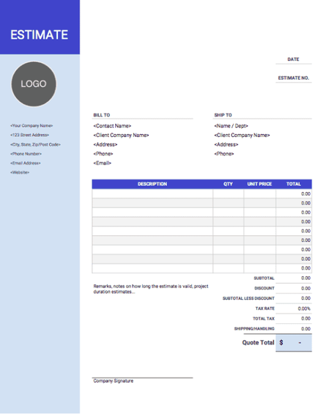Select <Phone> under SHIP TO

[224, 154]
